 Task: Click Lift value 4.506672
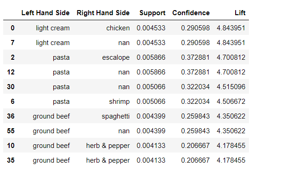231,102
